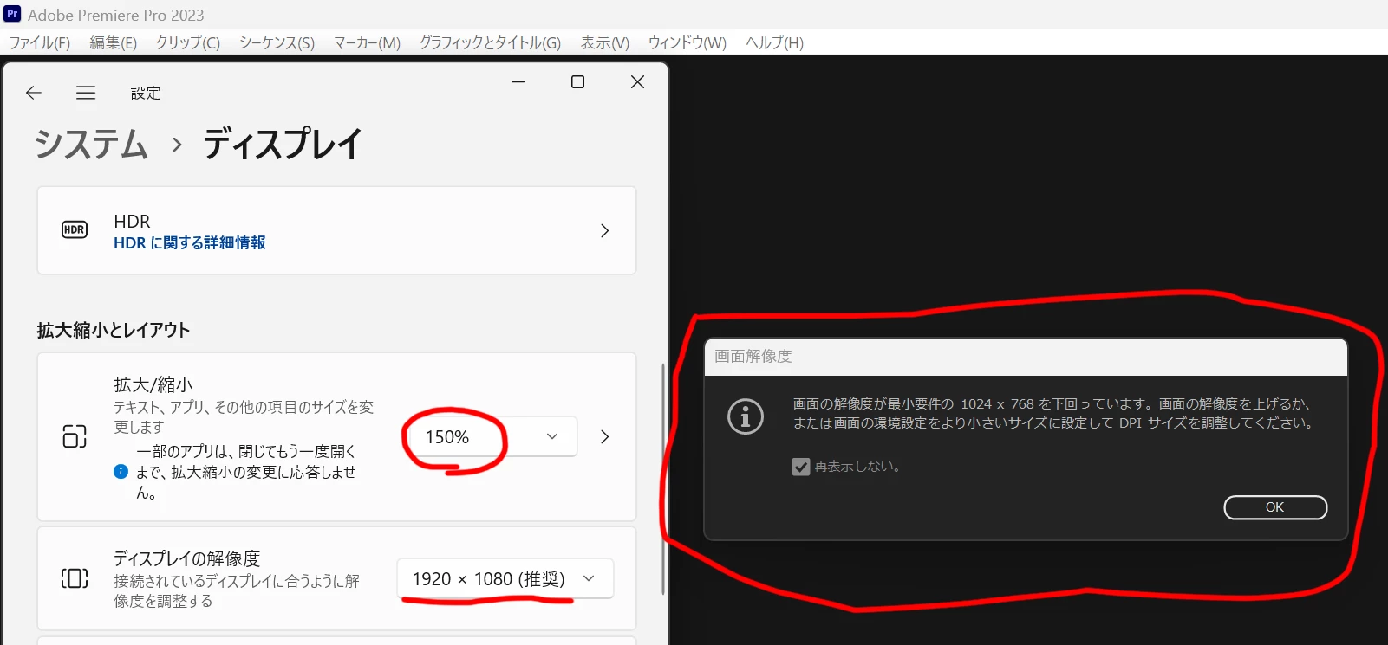Click the 画面解像度 dialog title text
This screenshot has height=645, width=1388.
pos(753,357)
